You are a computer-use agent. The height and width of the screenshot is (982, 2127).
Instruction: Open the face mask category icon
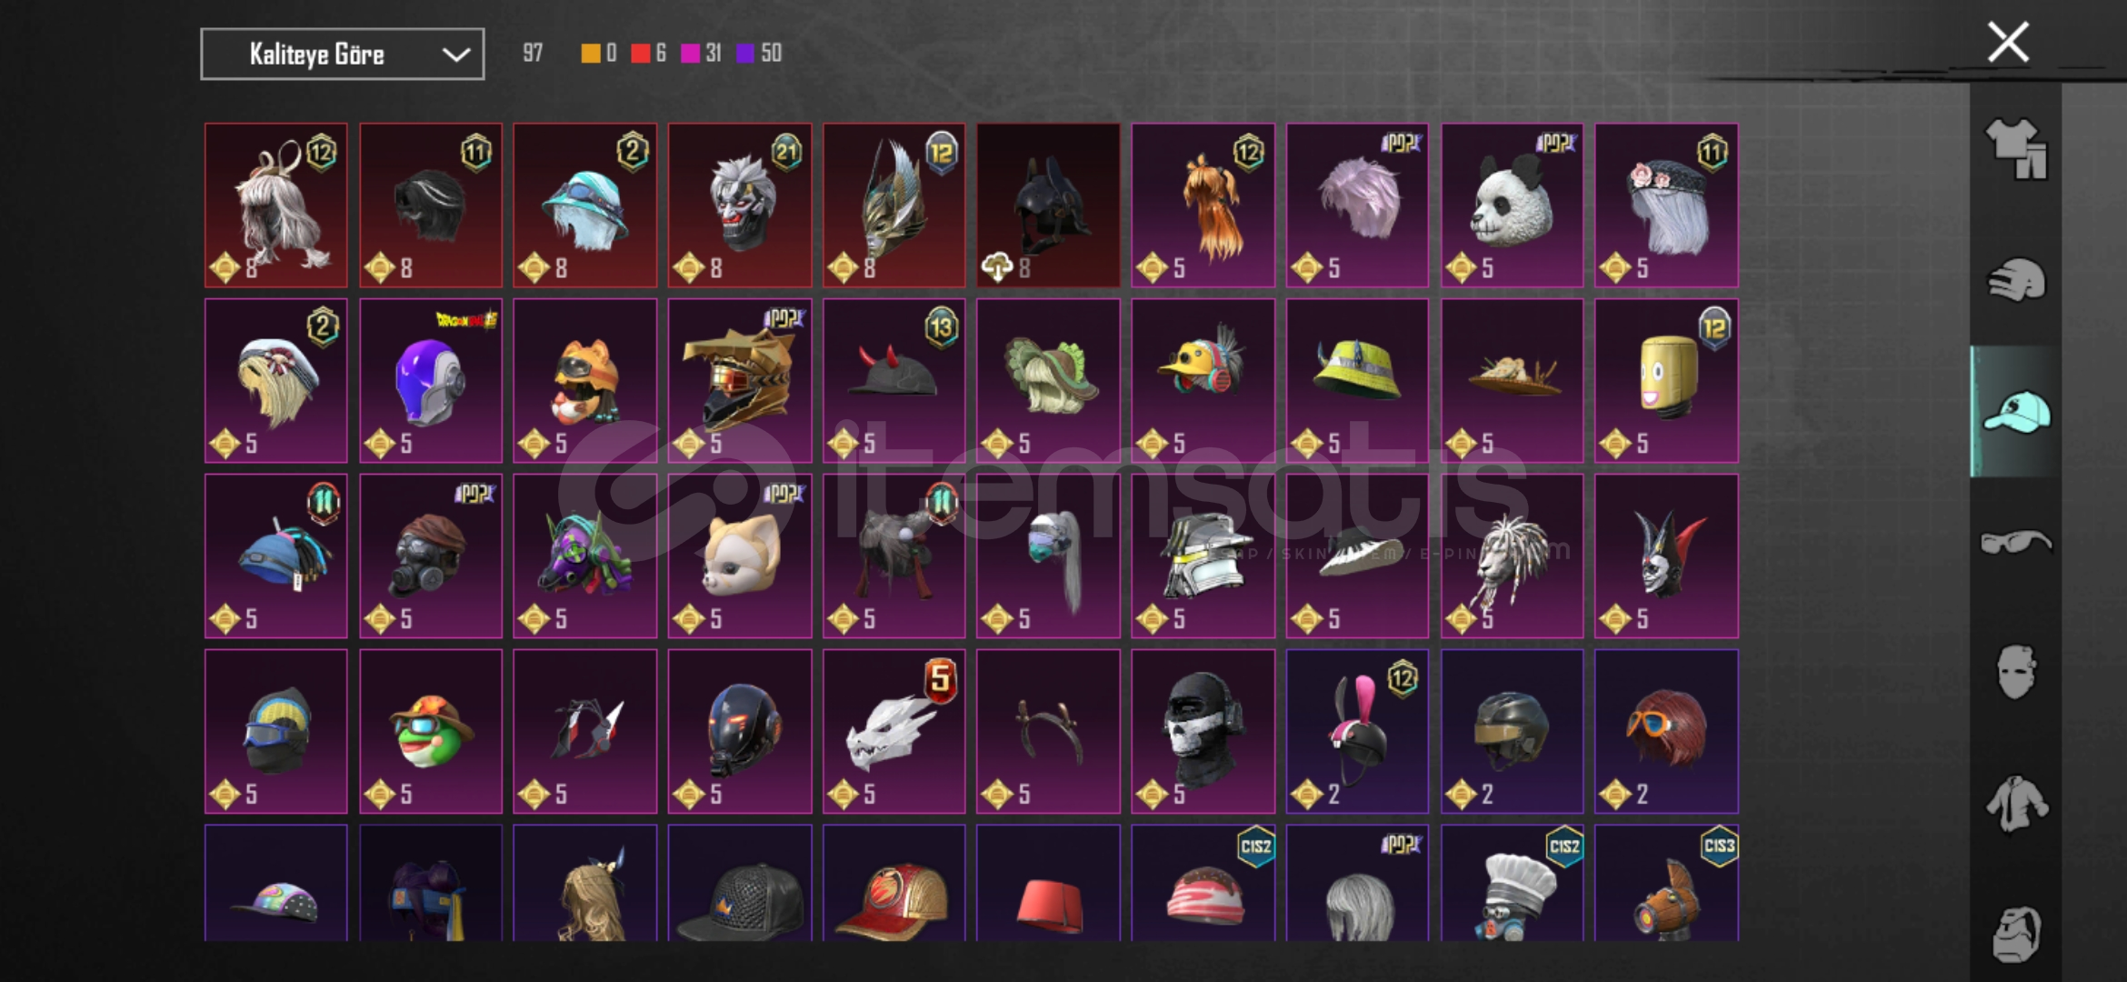click(x=2016, y=673)
